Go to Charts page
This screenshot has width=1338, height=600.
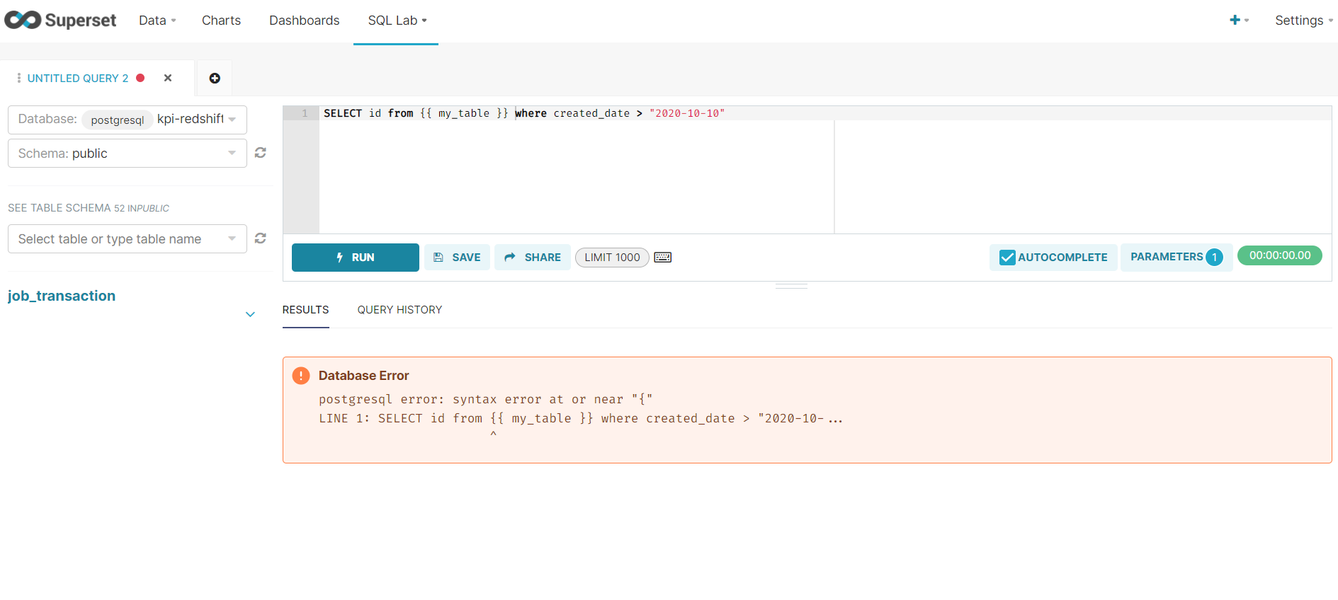click(221, 21)
